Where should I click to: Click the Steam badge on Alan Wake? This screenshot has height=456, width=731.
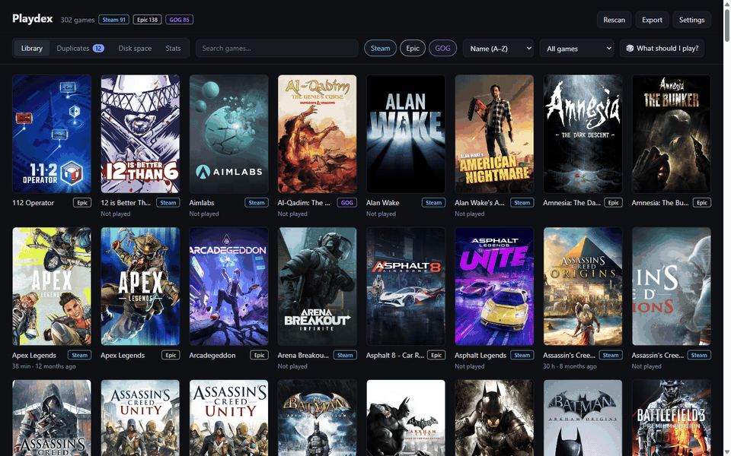pos(433,202)
